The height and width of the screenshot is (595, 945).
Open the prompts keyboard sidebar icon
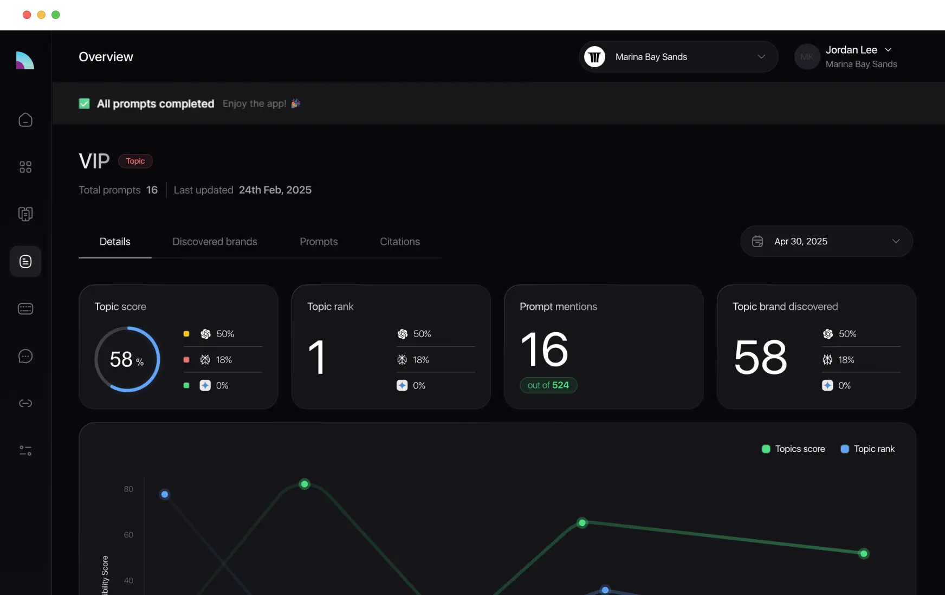25,309
